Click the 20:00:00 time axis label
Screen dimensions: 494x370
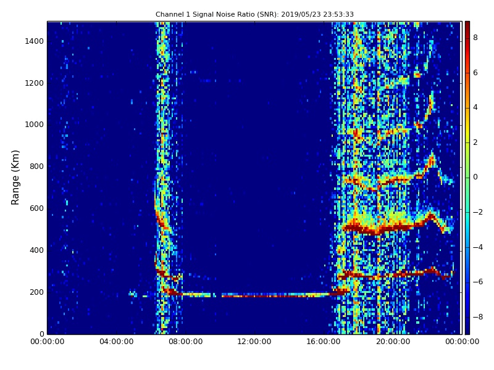393,342
